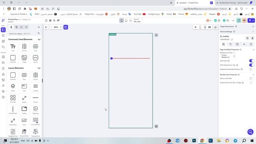Screen dimensions: 256x144
Task: Click the slider thumb on the canvas
Action: (112, 58)
